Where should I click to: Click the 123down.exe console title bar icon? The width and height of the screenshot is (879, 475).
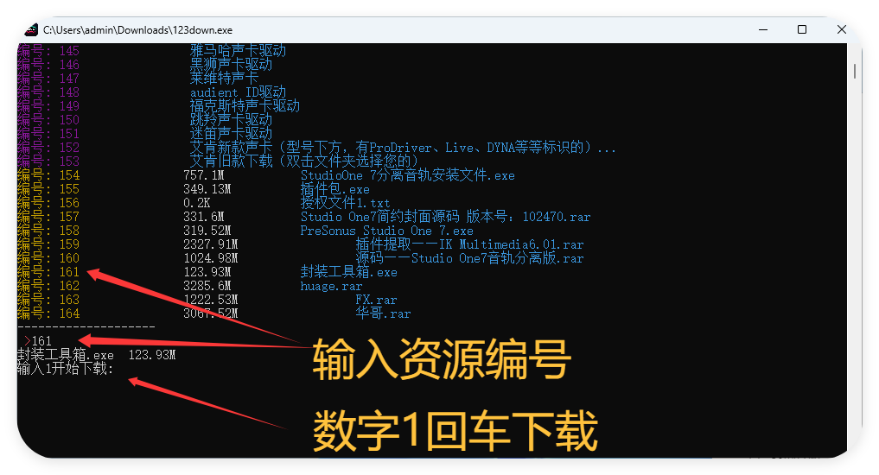click(x=31, y=29)
